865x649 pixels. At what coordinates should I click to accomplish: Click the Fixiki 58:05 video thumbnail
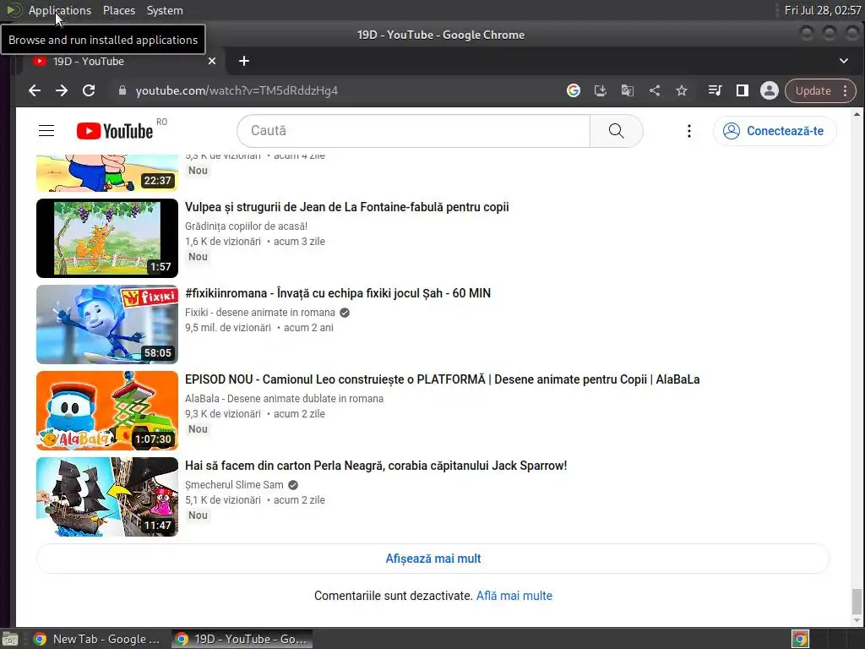tap(107, 324)
